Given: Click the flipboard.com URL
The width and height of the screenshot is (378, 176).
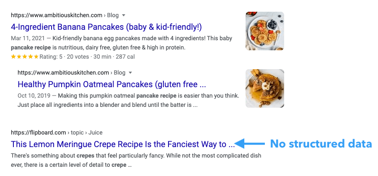Looking at the screenshot, I should point(38,132).
